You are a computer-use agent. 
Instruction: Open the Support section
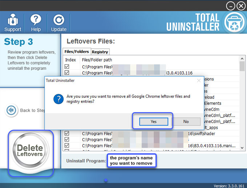13,23
